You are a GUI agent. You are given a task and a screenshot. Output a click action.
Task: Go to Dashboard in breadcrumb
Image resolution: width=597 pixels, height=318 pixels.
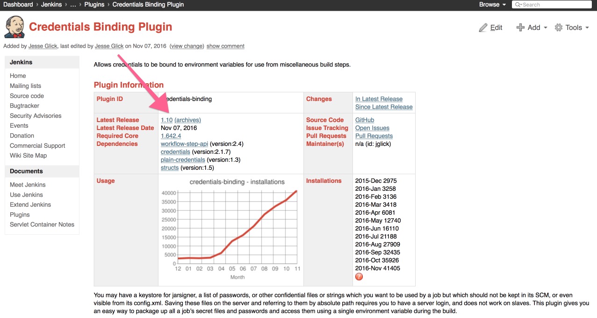[18, 5]
